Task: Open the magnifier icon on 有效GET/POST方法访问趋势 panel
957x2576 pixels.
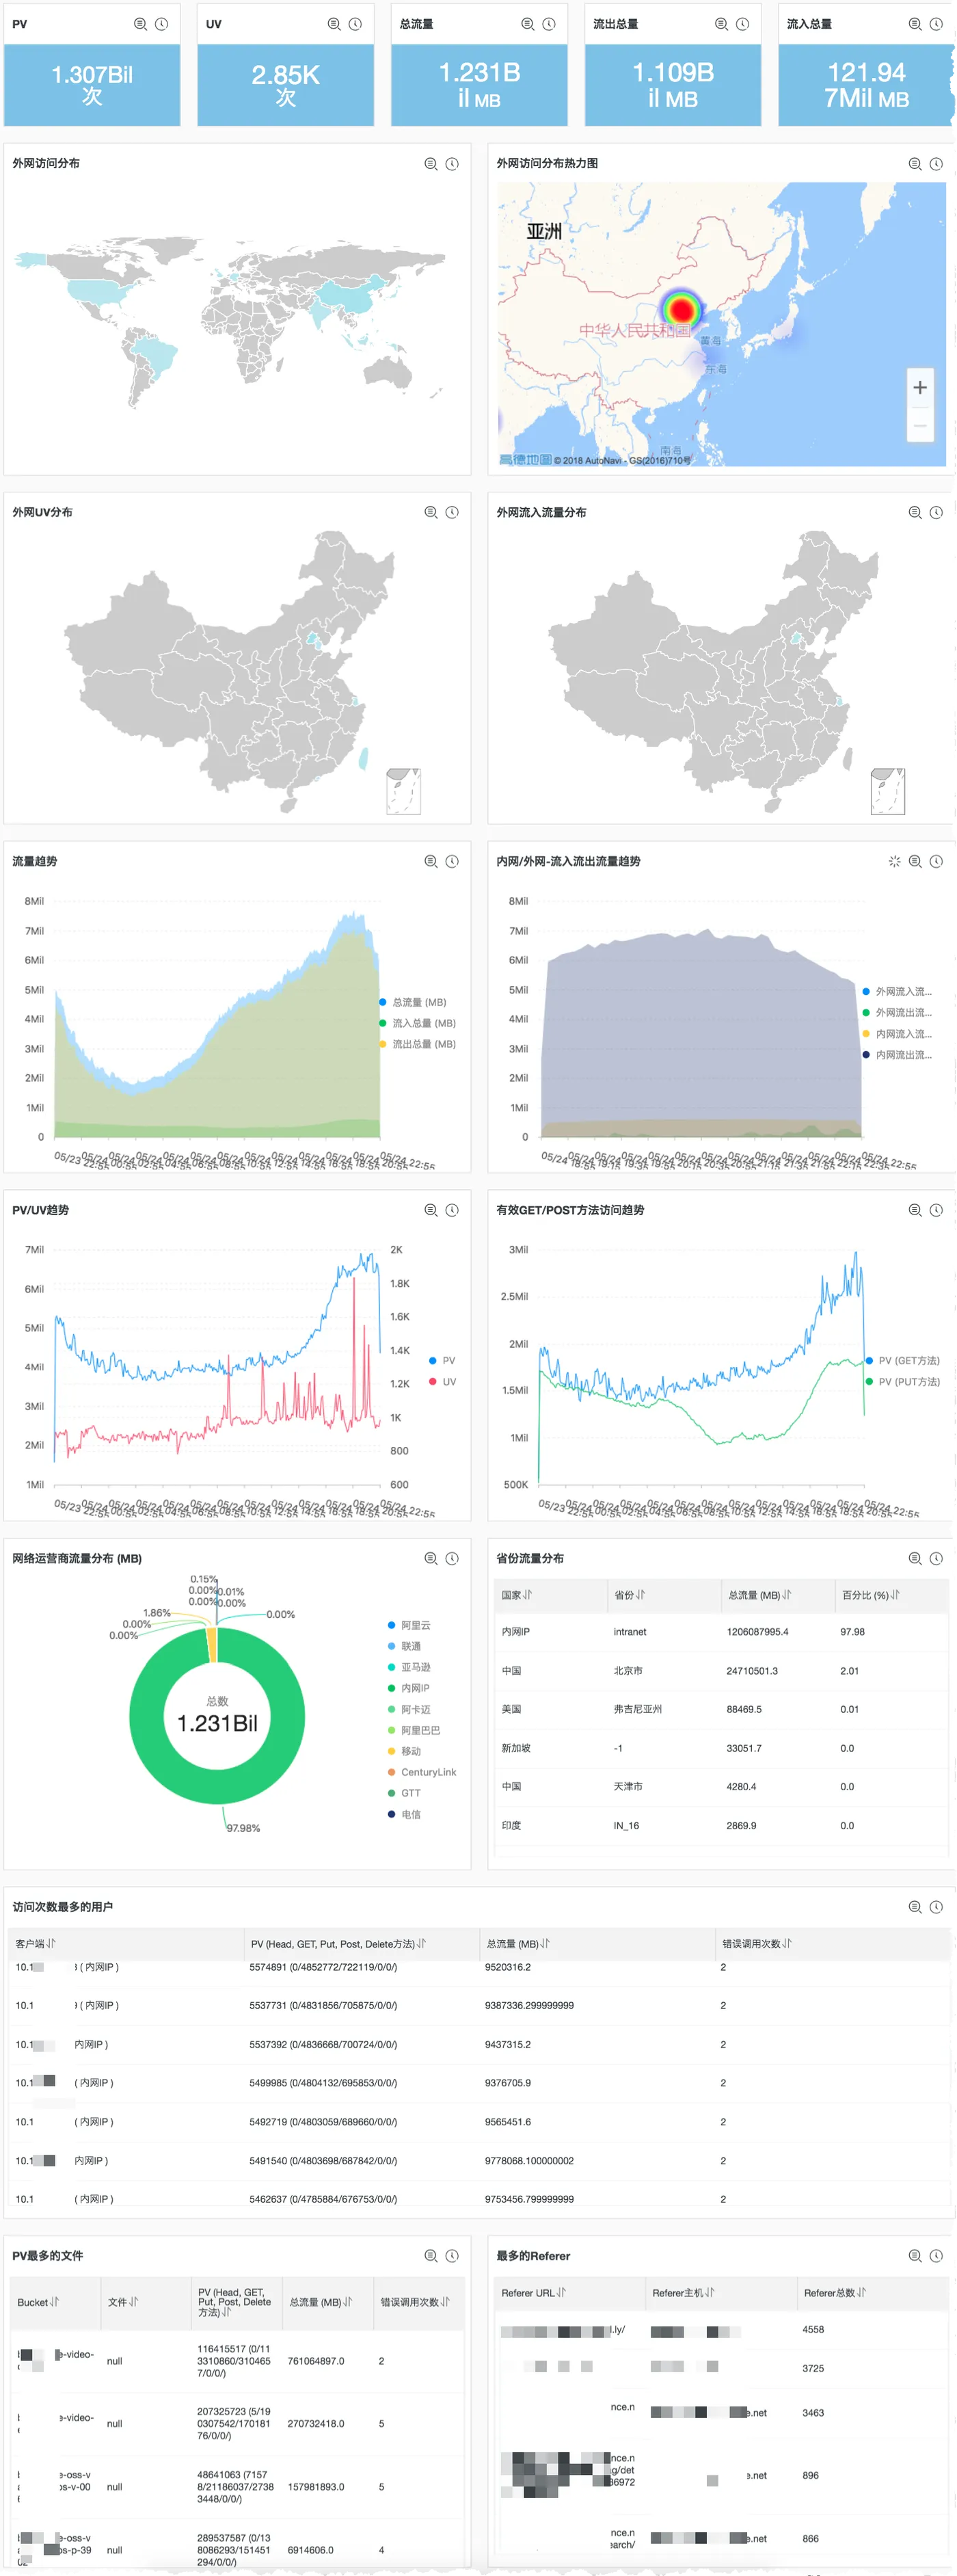Action: (915, 1210)
